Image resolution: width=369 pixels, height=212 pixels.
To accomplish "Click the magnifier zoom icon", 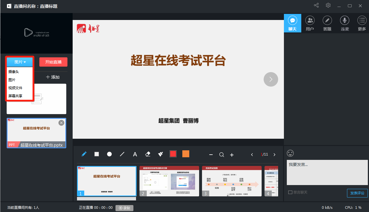I will (x=222, y=155).
